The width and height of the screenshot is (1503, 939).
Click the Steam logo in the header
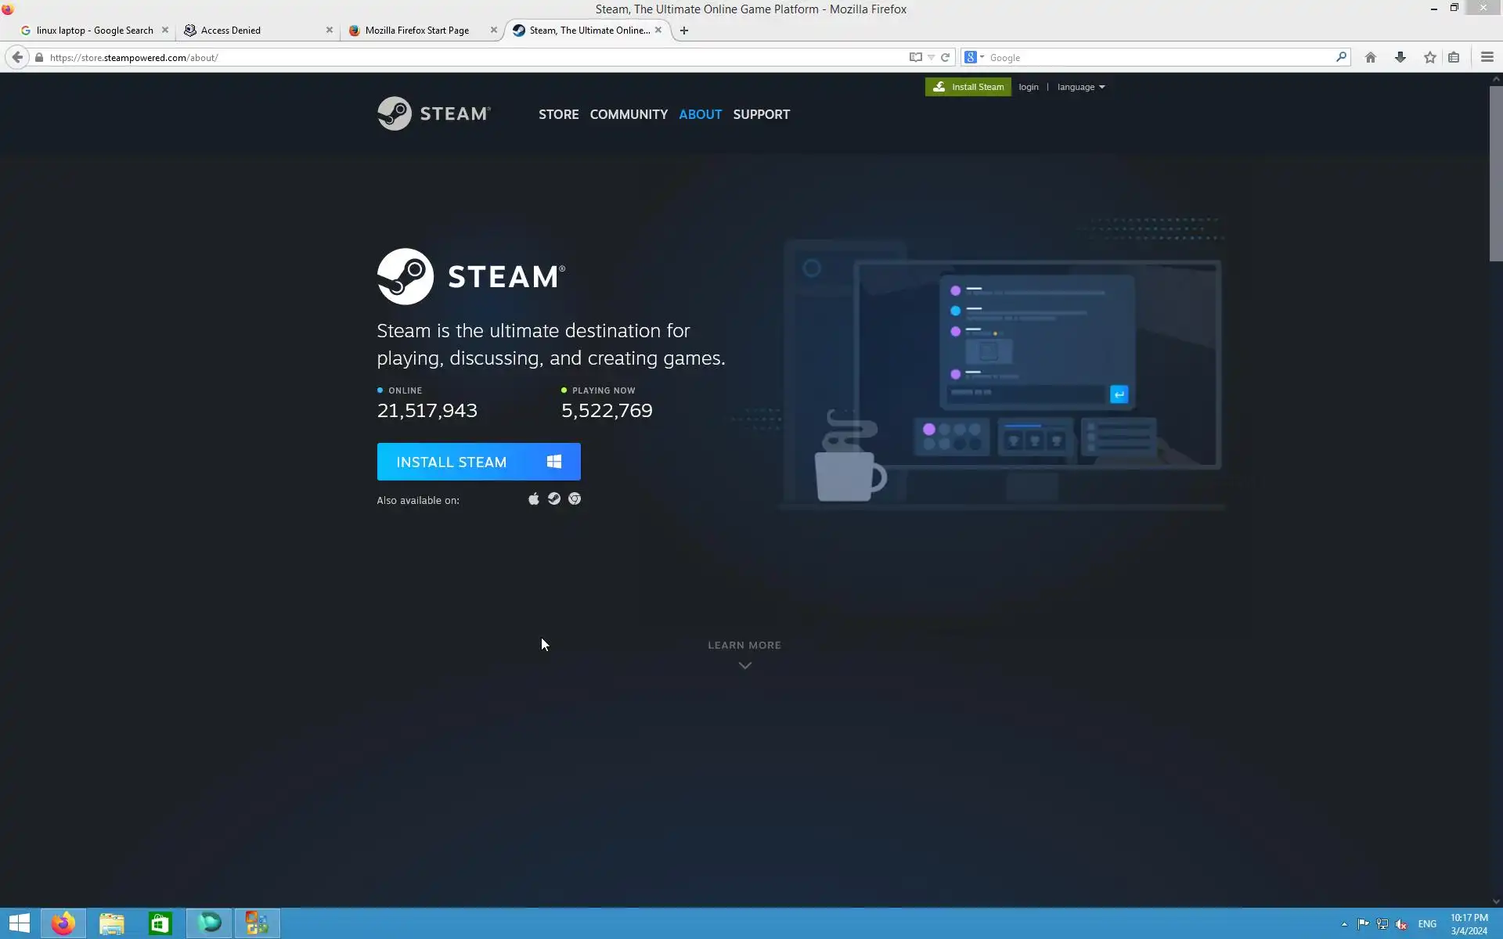pyautogui.click(x=434, y=114)
